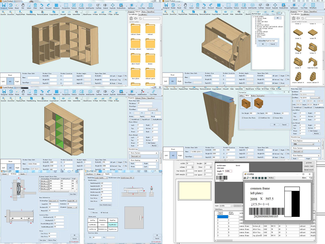
Task: Click Extend tool in bunk-bed window
Action: point(268,5)
